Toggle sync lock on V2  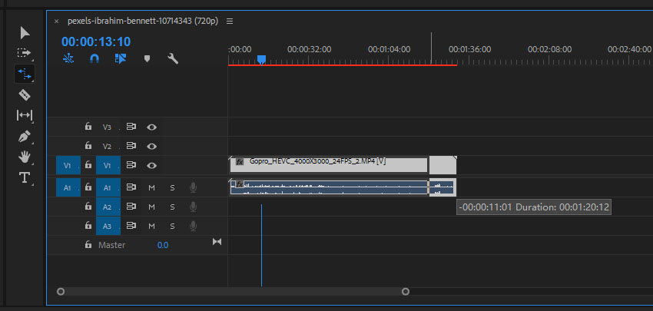coord(131,146)
